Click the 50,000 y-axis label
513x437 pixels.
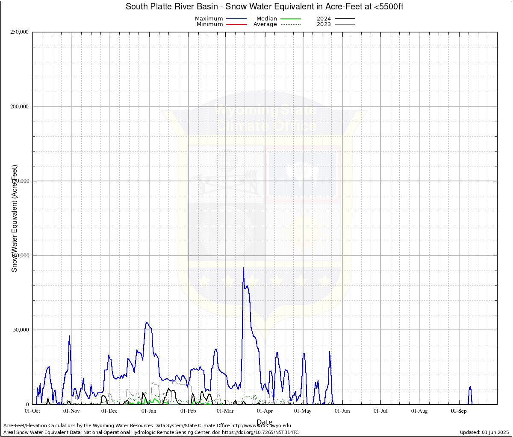point(20,330)
